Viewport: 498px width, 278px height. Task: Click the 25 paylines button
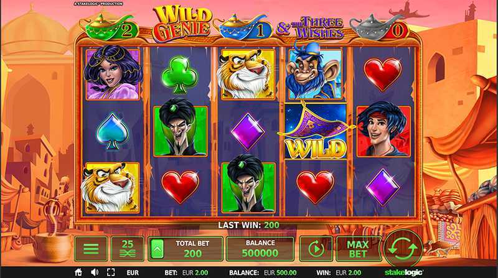128,249
